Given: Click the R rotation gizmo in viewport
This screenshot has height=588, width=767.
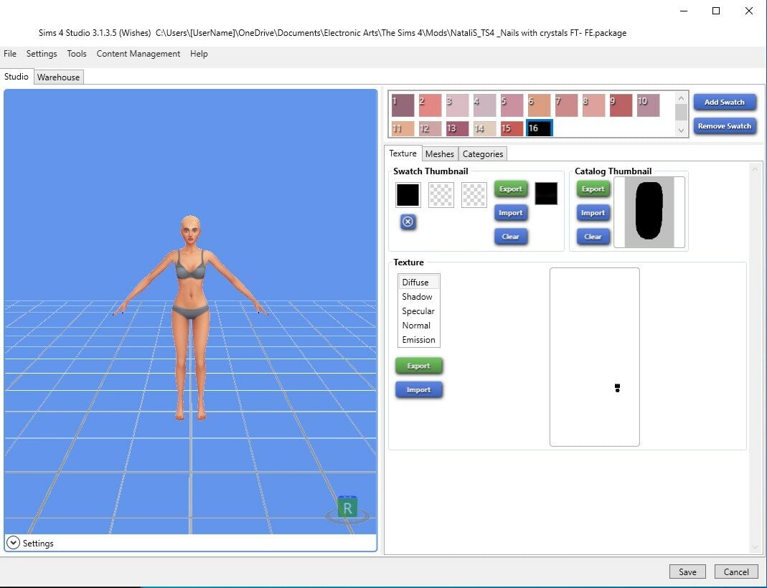Looking at the screenshot, I should [347, 509].
